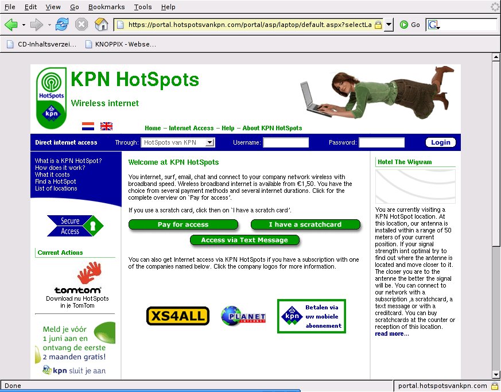The height and width of the screenshot is (392, 501).
Task: Click the Stop loading icon
Action: tap(81, 25)
